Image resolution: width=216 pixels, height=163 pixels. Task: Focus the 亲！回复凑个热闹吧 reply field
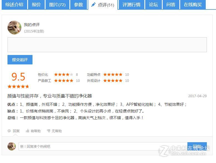coord(103,146)
